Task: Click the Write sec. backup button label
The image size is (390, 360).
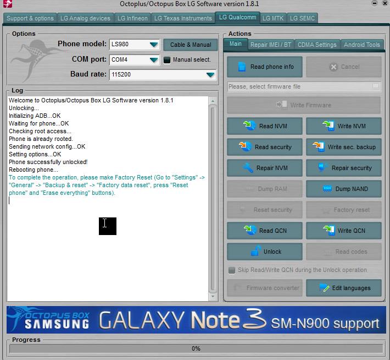Action: coord(352,147)
